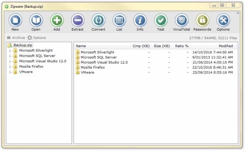The image size is (245, 151).
Task: Sort by the Modified column header
Action: click(x=212, y=46)
